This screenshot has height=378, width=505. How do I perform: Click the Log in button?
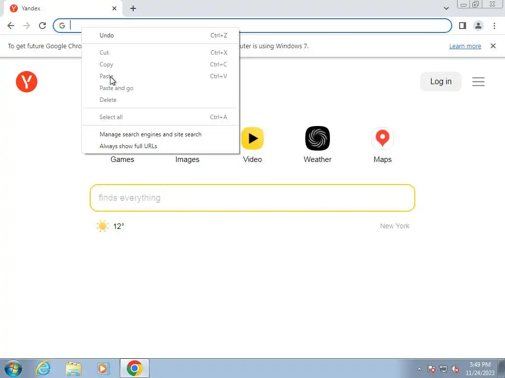point(440,82)
